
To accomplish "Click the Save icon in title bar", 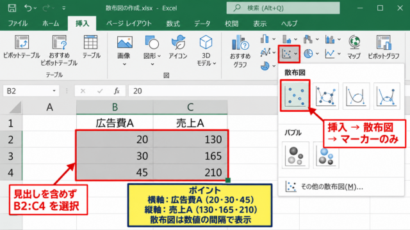I will 12,8.
